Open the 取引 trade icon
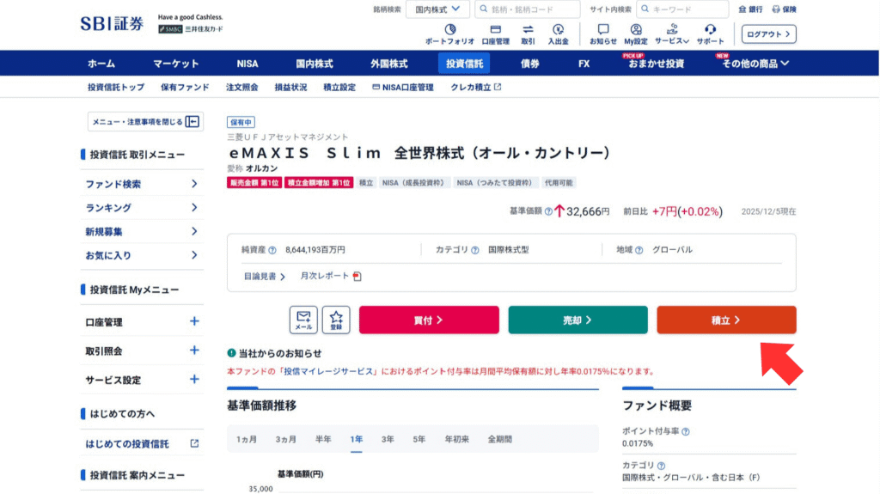 pyautogui.click(x=528, y=34)
